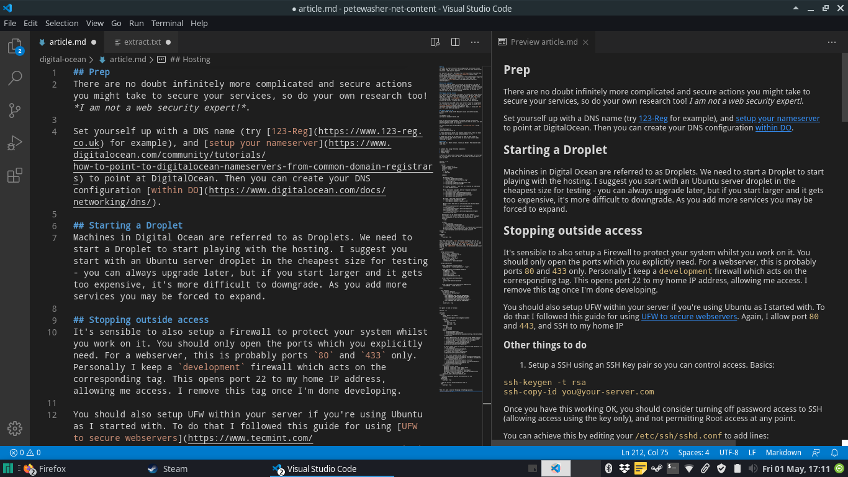Open the editor's More Actions ellipsis menu
The image size is (848, 477).
475,42
